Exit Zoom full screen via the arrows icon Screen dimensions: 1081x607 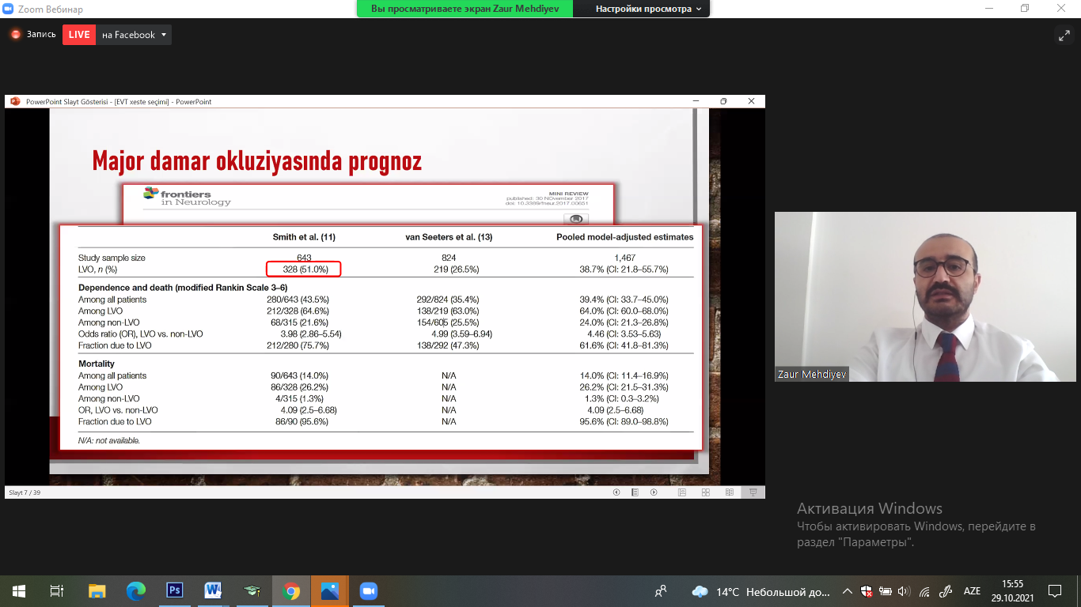pyautogui.click(x=1064, y=36)
